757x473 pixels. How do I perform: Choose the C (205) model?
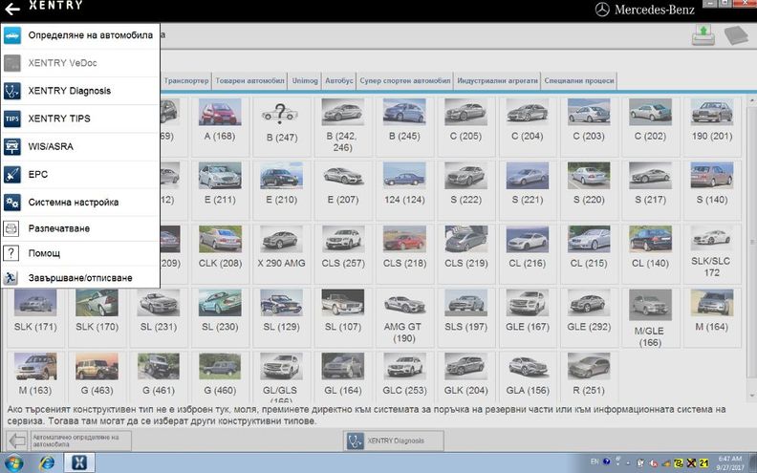click(465, 125)
